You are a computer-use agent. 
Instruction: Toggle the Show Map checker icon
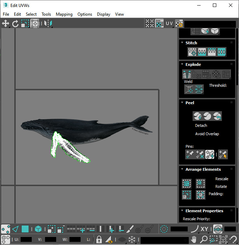[159, 23]
